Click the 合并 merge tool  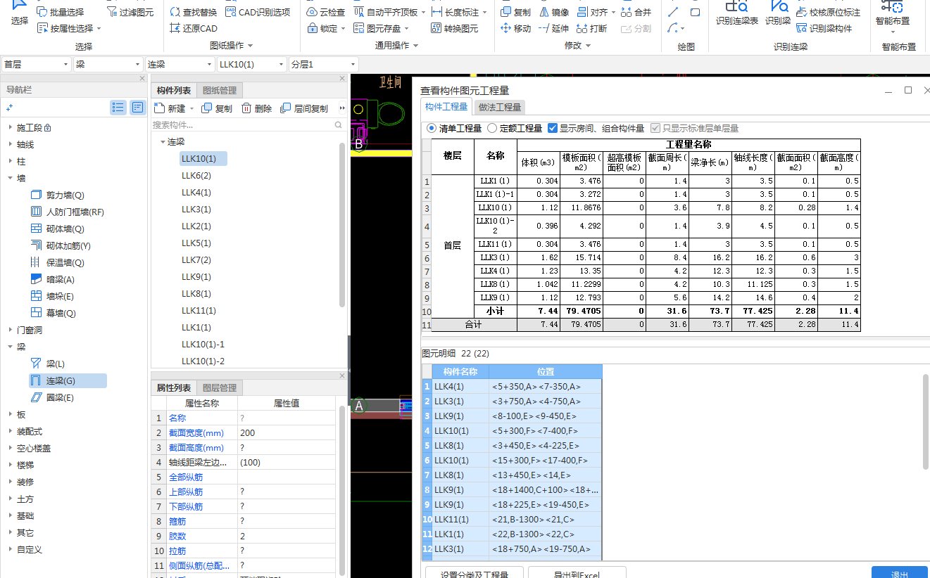point(636,12)
